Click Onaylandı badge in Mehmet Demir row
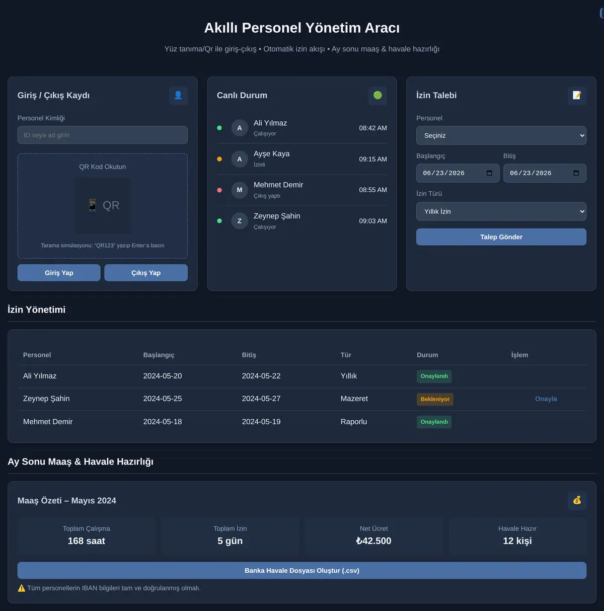This screenshot has height=611, width=604. [434, 422]
